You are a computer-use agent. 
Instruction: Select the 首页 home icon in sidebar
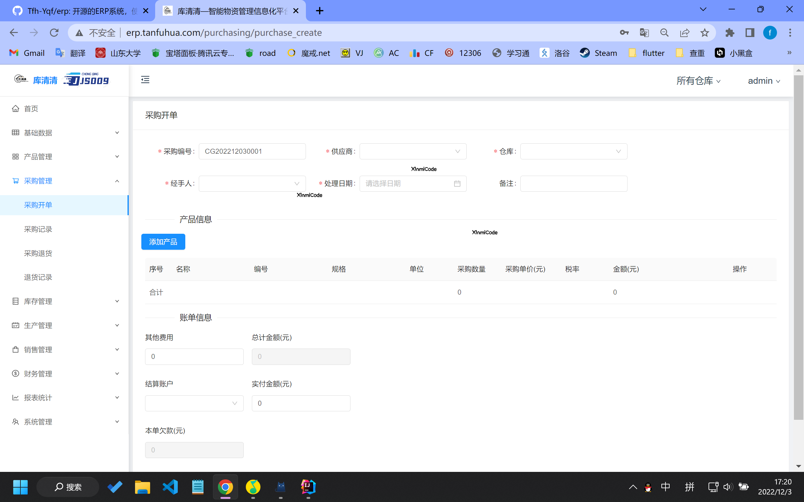click(x=15, y=108)
